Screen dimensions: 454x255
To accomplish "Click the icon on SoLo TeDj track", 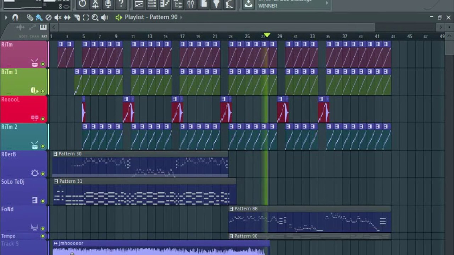I will pyautogui.click(x=35, y=200).
